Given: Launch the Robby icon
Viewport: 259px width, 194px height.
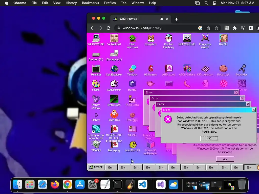Looking at the screenshot, I should pyautogui.click(x=96, y=117).
